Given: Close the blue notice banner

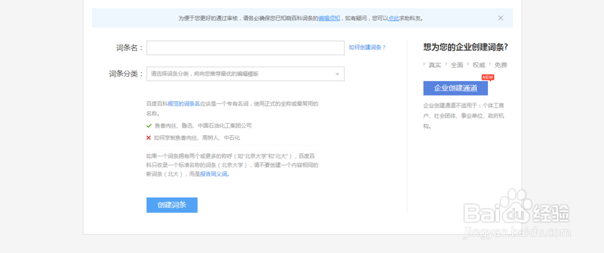Looking at the screenshot, I should (x=500, y=18).
